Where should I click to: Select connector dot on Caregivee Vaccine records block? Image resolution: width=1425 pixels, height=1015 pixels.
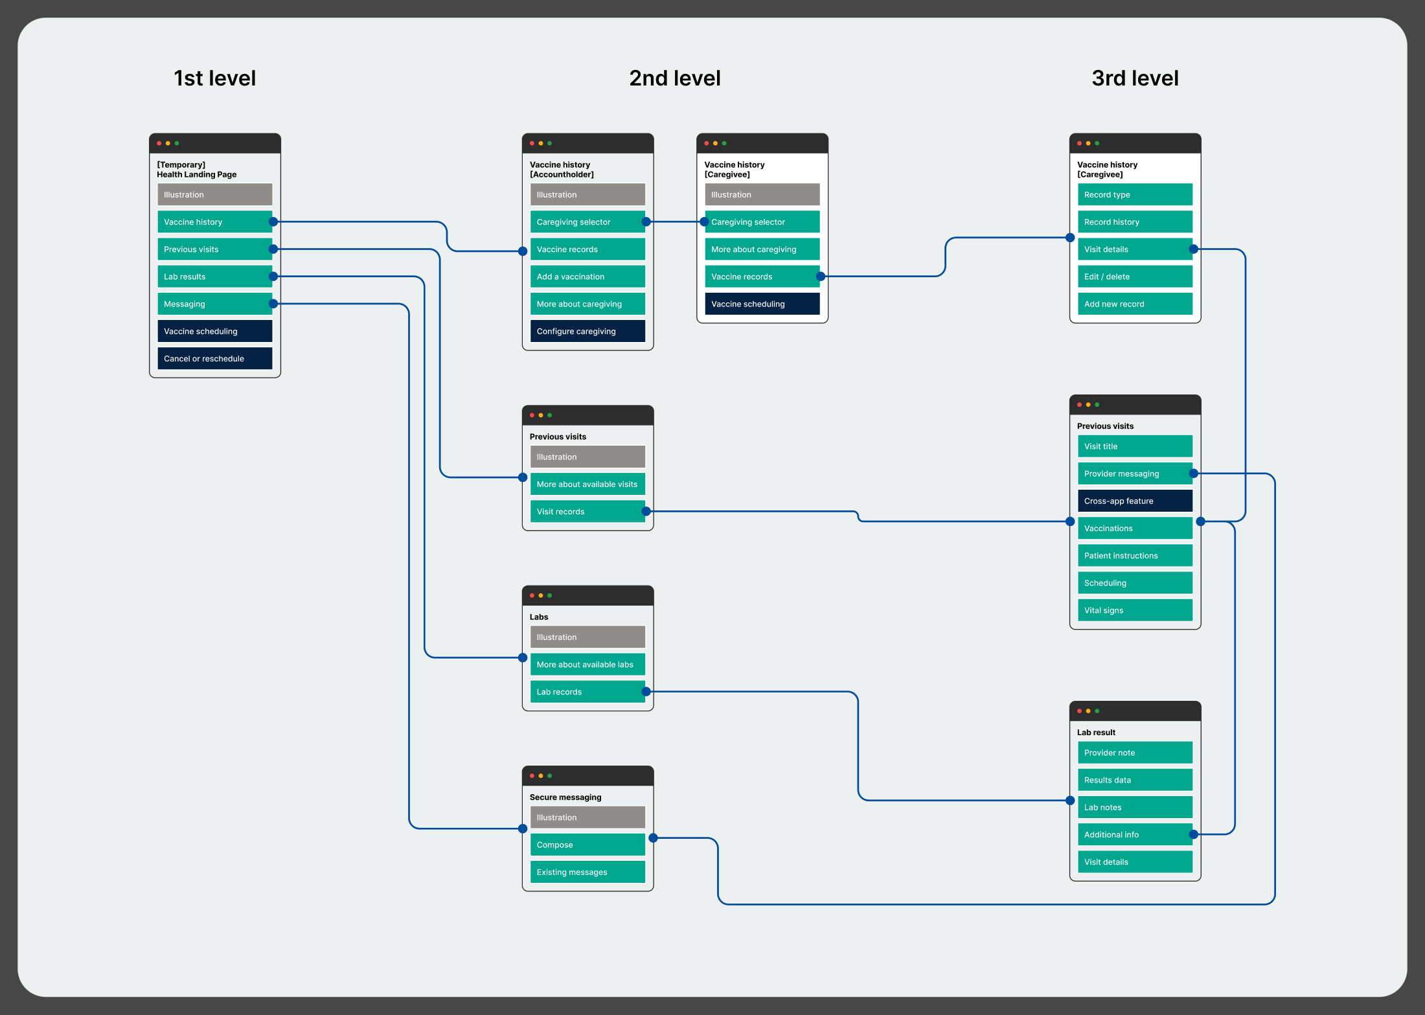pos(821,277)
